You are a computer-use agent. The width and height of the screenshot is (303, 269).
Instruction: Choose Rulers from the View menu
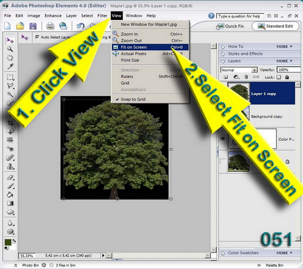coord(150,76)
